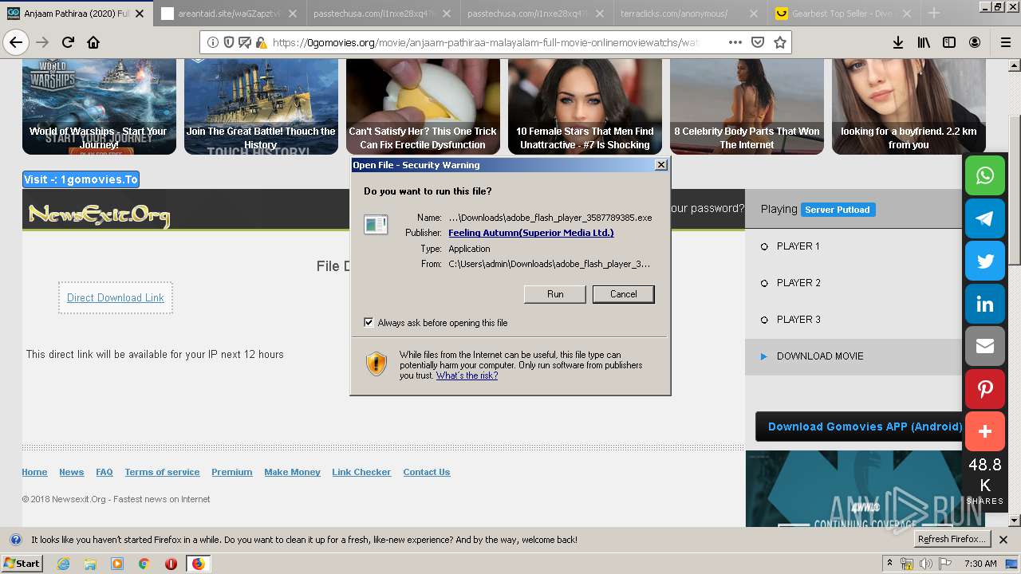Share via WhatsApp button
1021x574 pixels.
coord(985,175)
